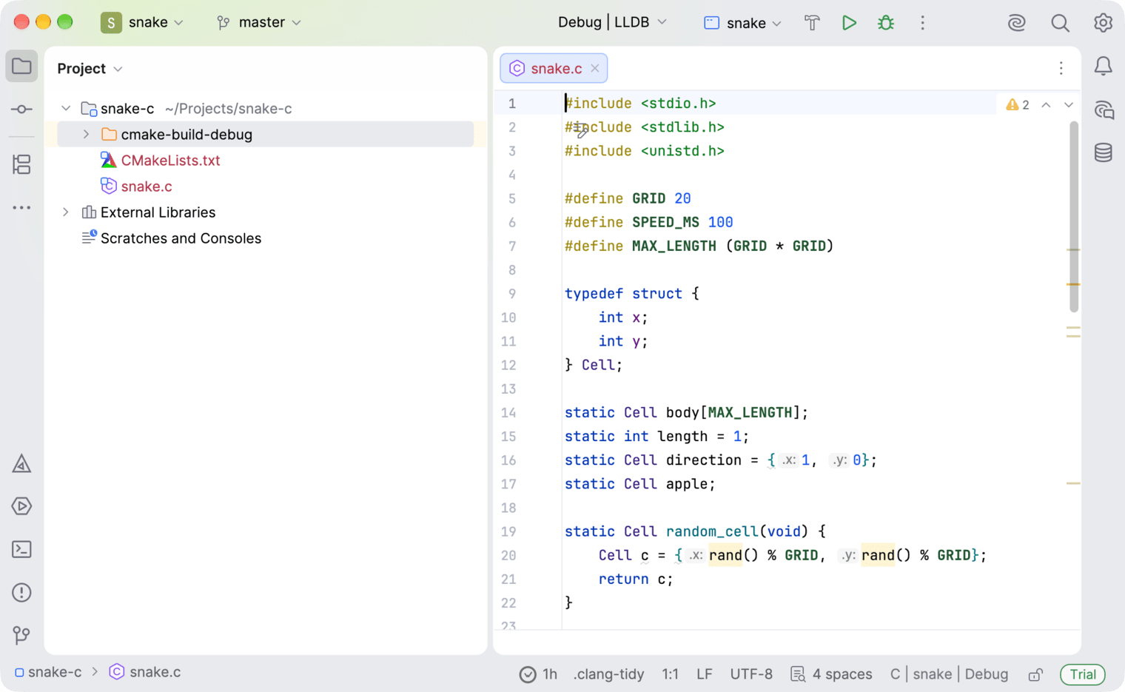This screenshot has width=1125, height=692.
Task: Open the Notifications bell
Action: click(x=1103, y=67)
